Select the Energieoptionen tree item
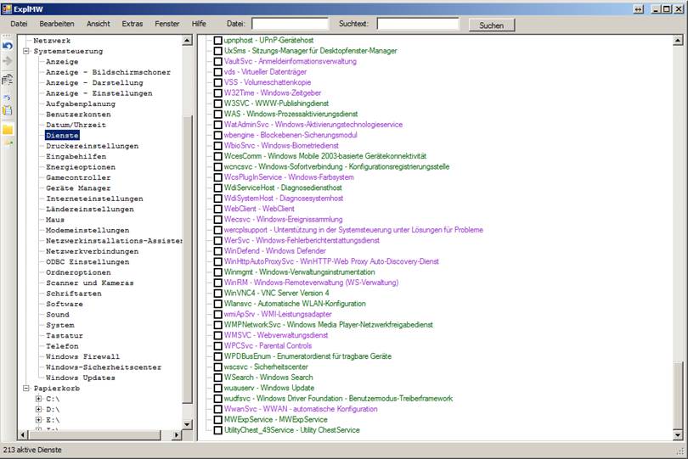The width and height of the screenshot is (688, 459). (81, 167)
